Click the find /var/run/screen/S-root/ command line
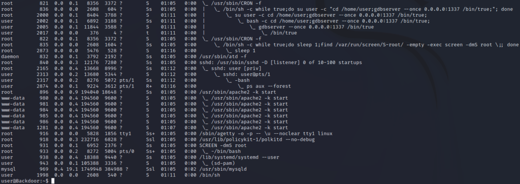This screenshot has height=184, width=520. [x=260, y=45]
